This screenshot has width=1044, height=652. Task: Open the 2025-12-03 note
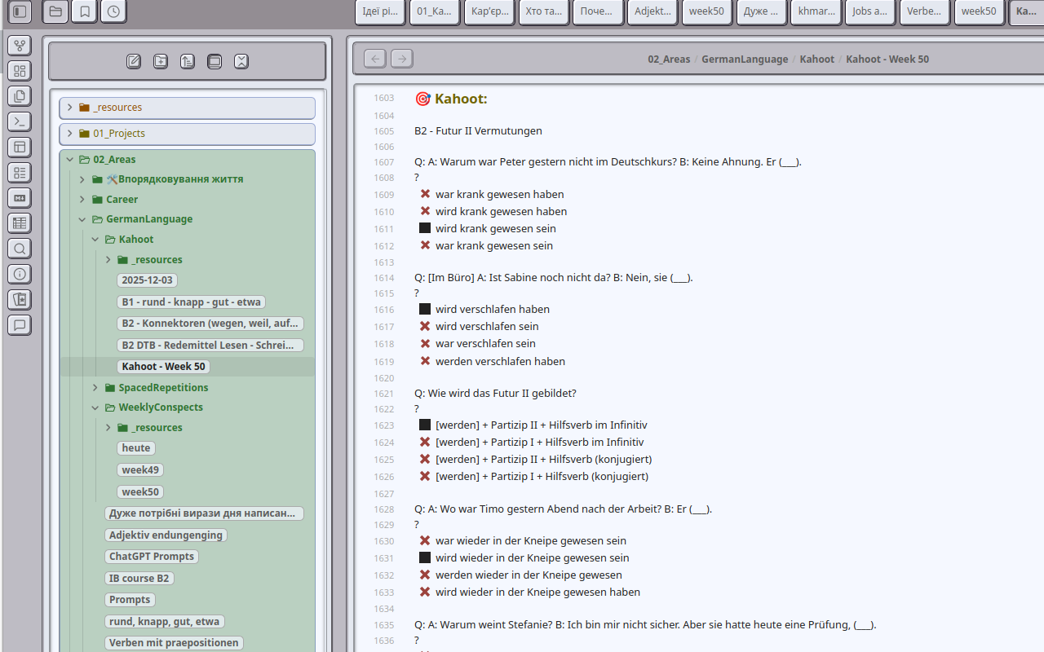click(x=148, y=280)
